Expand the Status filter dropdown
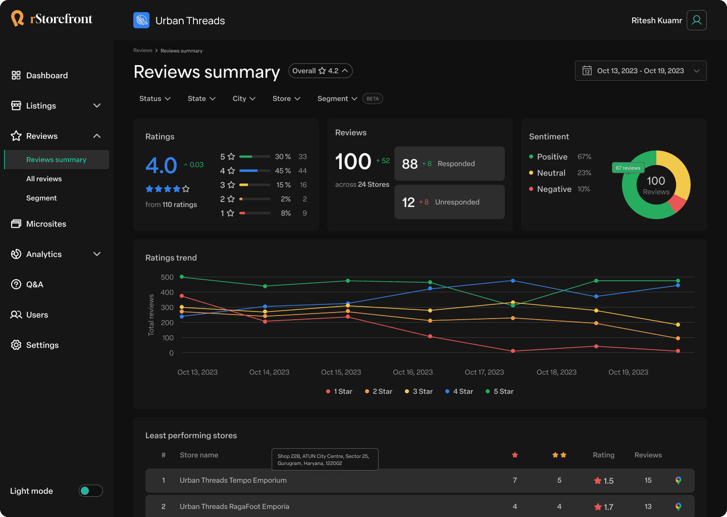Screen dimensions: 727x517 tap(155, 98)
